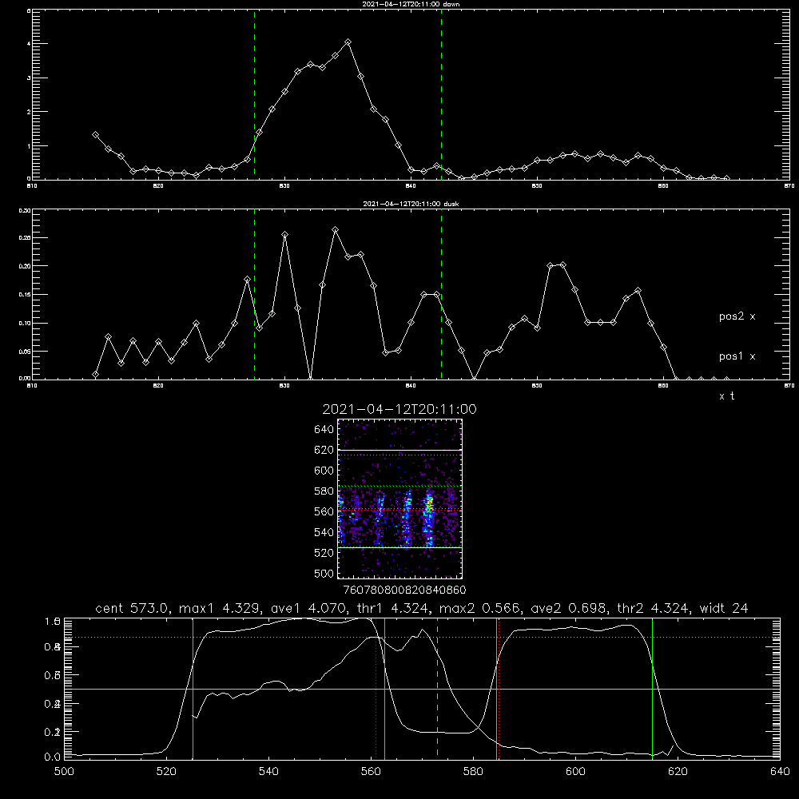The height and width of the screenshot is (799, 799).
Task: Click the "max2 0.566" value
Action: [480, 608]
